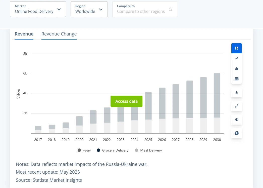The image size is (263, 188).
Task: Click the Meal Delivery gray legend swatch
Action: pyautogui.click(x=137, y=150)
